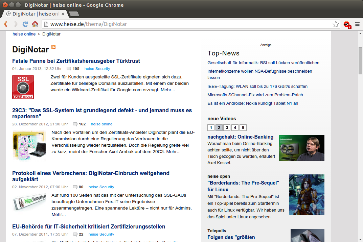
Task: Open the Chrome hamburger menu
Action: pos(357,24)
